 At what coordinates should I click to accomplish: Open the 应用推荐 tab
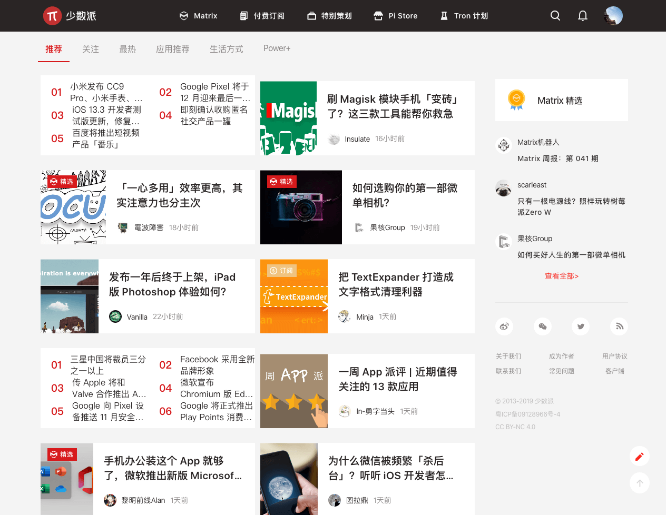click(x=173, y=48)
